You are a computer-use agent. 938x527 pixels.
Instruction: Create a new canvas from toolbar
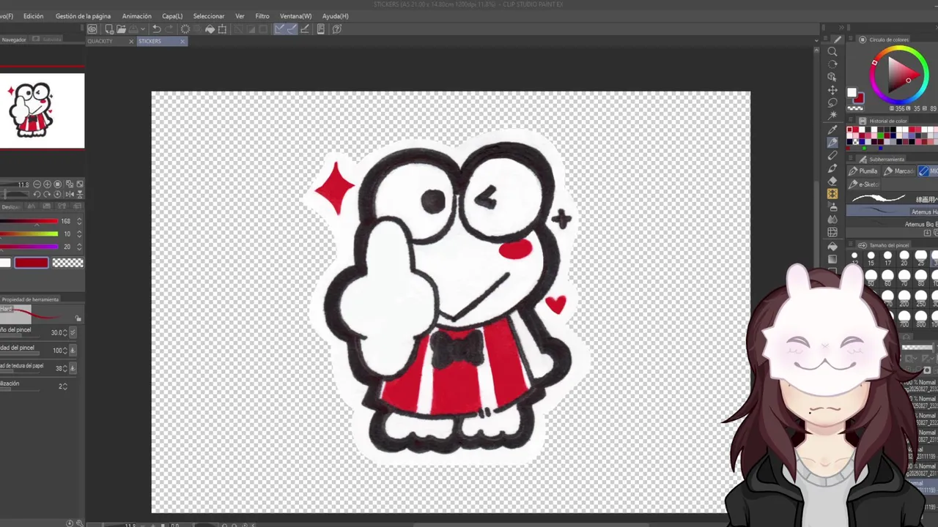tap(109, 29)
